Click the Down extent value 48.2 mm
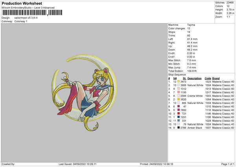Screen dimensions: 236x167 192,50
